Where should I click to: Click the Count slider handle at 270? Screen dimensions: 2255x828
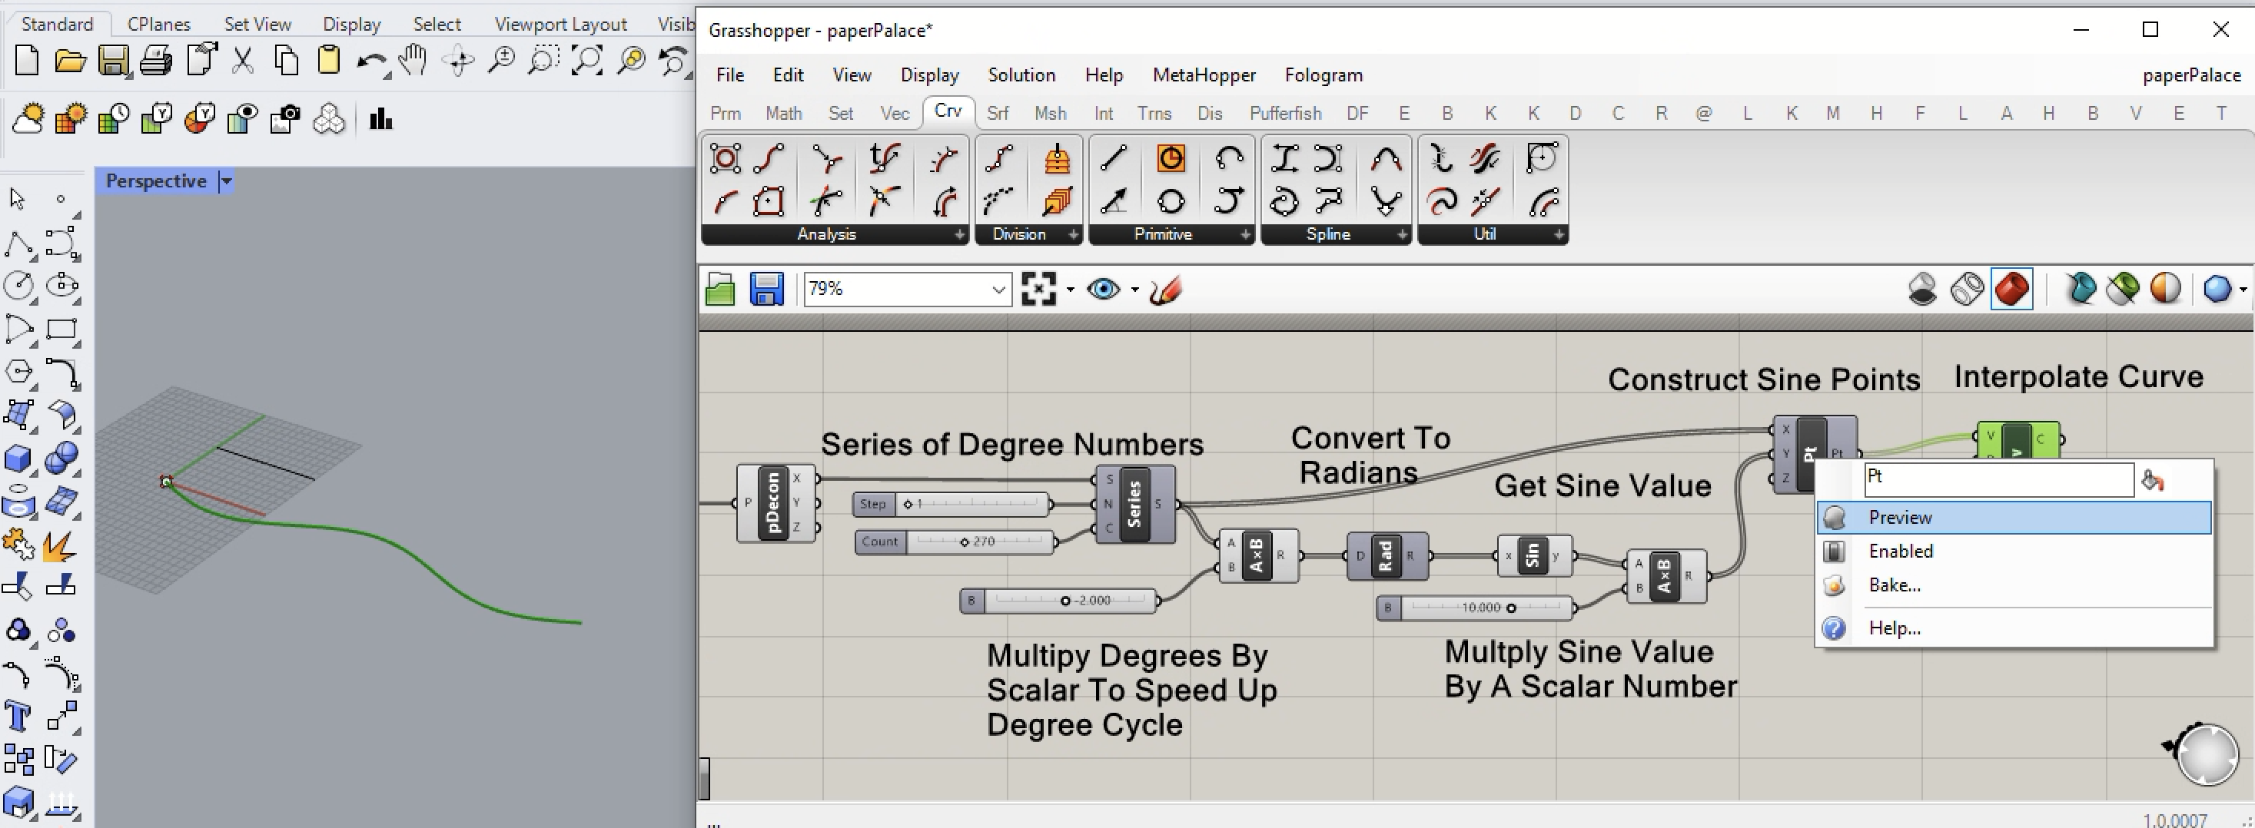click(964, 542)
